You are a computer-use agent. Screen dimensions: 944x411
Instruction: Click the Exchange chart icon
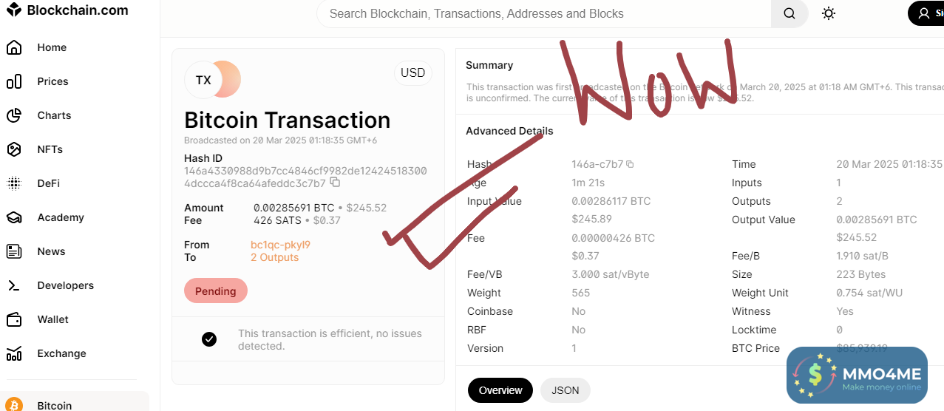point(13,353)
